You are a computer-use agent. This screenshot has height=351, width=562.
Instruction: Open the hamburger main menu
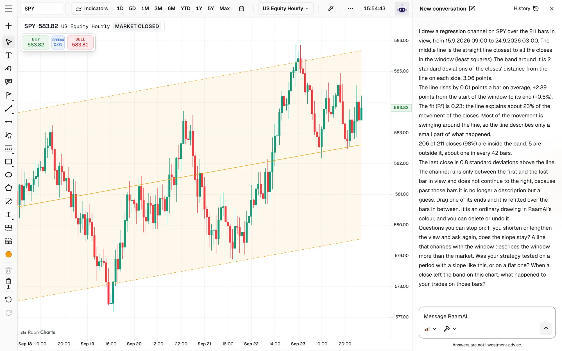[x=8, y=8]
